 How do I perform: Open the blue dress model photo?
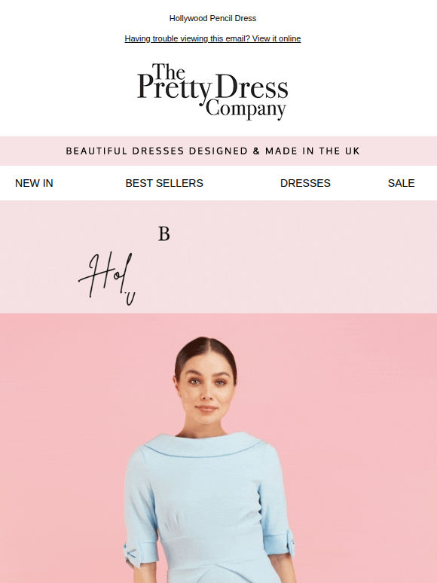tap(218, 448)
